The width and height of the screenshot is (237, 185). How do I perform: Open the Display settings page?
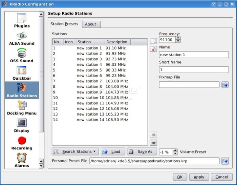click(x=22, y=126)
